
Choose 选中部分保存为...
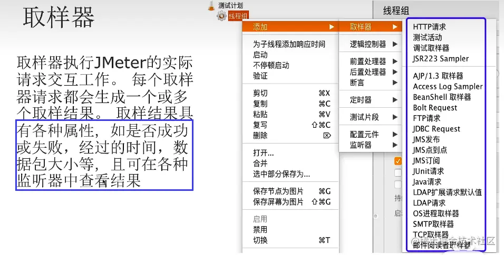[x=290, y=174]
